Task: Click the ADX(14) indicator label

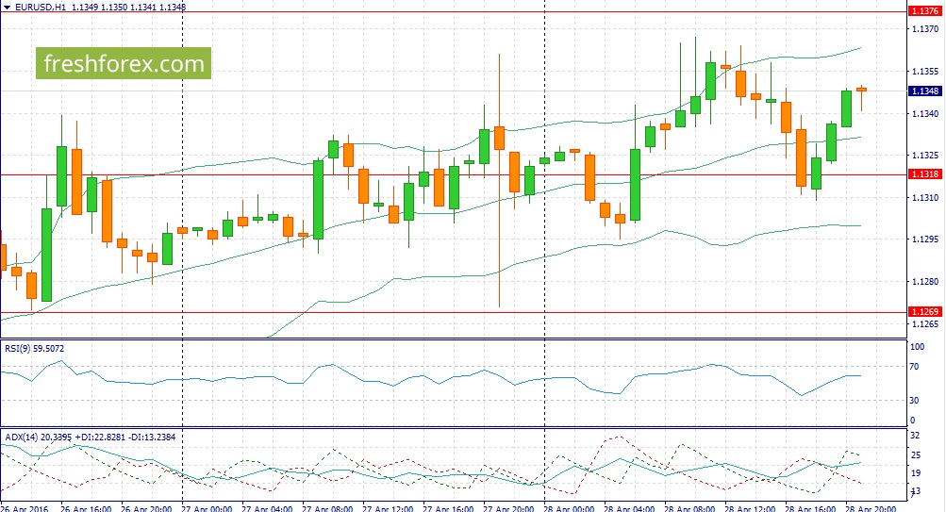Action: (x=21, y=437)
